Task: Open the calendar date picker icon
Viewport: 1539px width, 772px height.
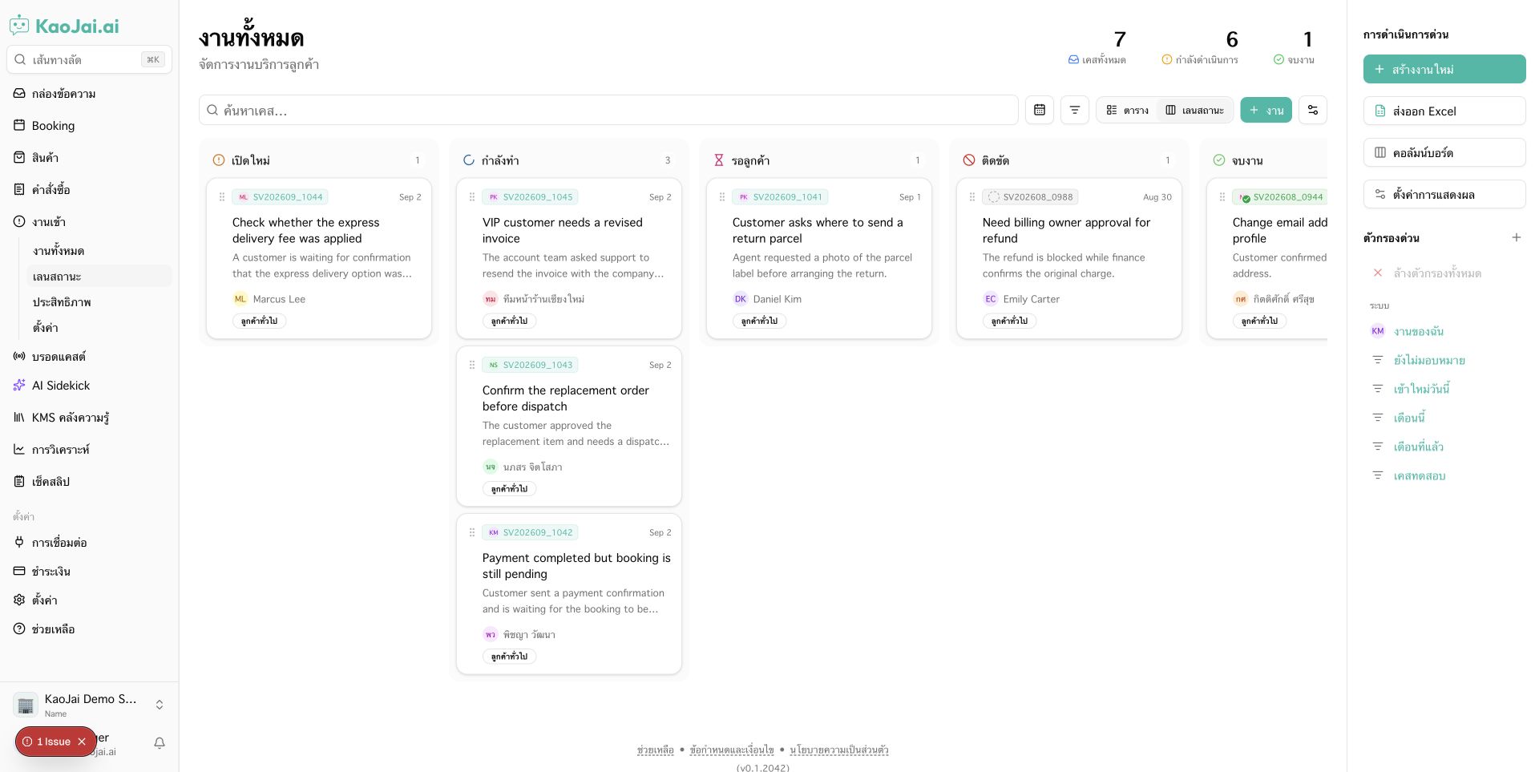Action: tap(1040, 110)
